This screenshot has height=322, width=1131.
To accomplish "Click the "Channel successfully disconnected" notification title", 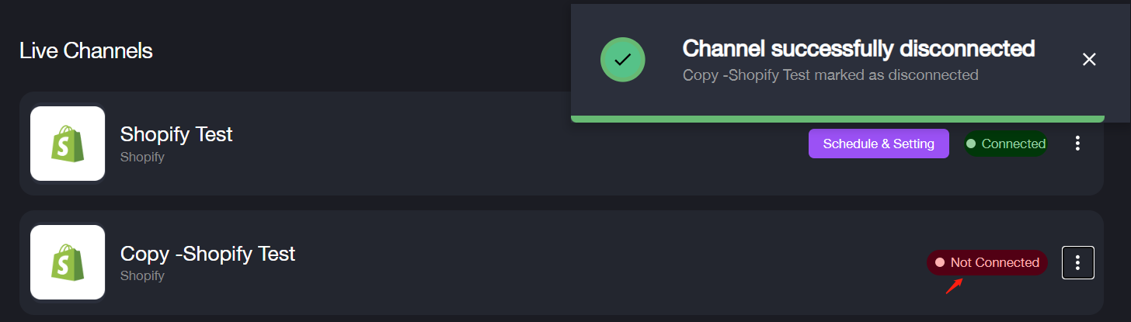I will 858,49.
